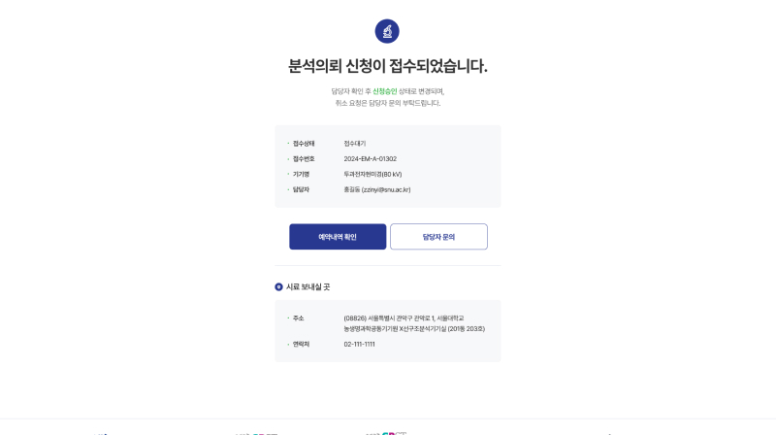This screenshot has height=435, width=776.
Task: Click the 접수번호 field label
Action: (x=304, y=159)
